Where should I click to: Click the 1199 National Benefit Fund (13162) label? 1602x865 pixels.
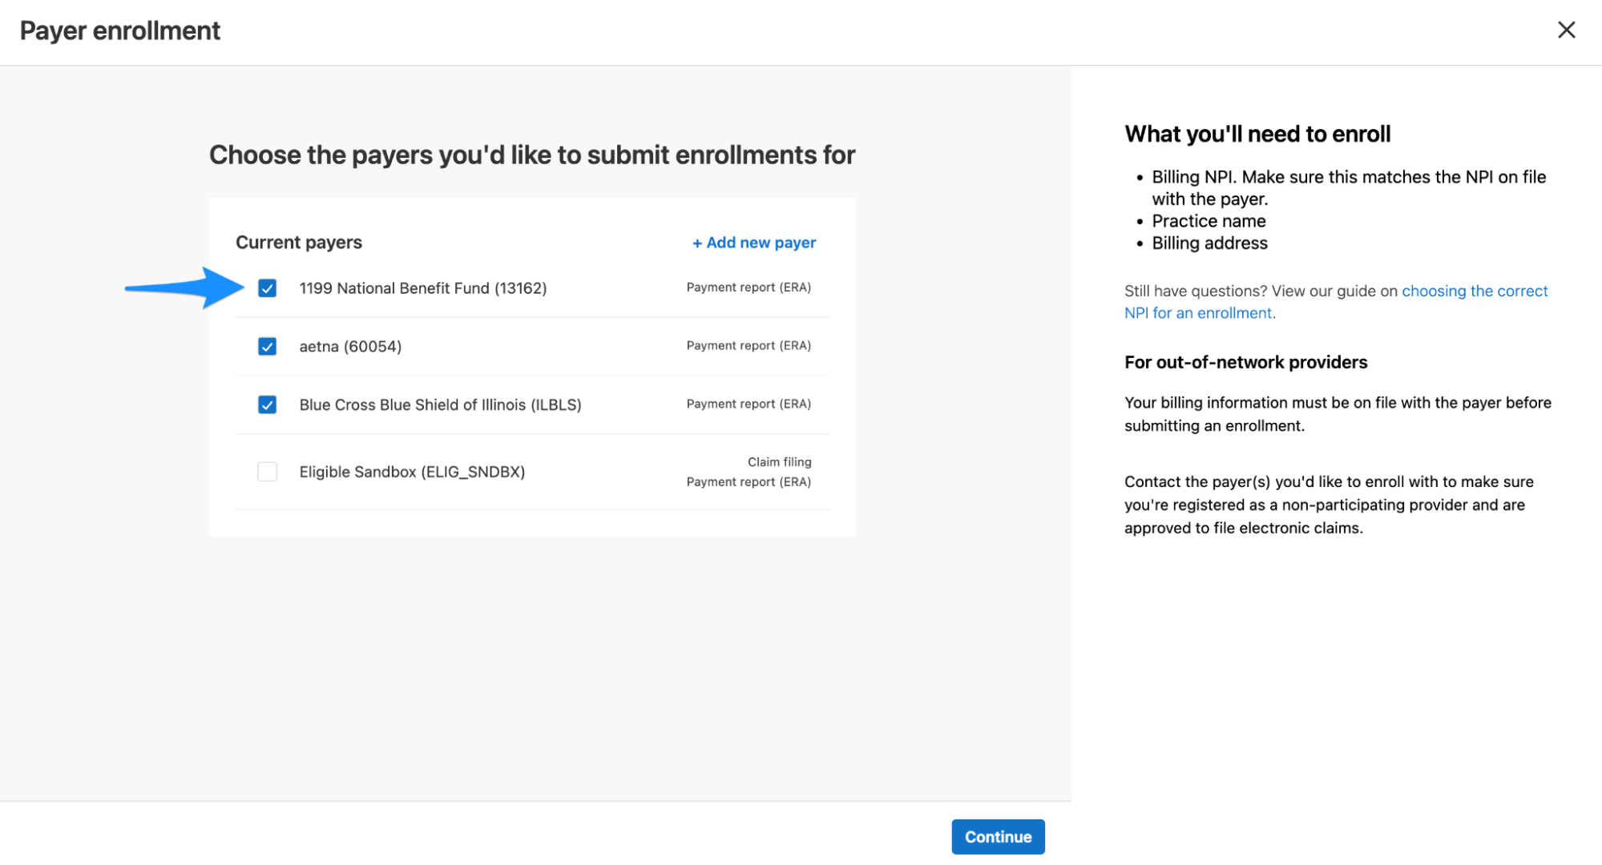pyautogui.click(x=422, y=288)
